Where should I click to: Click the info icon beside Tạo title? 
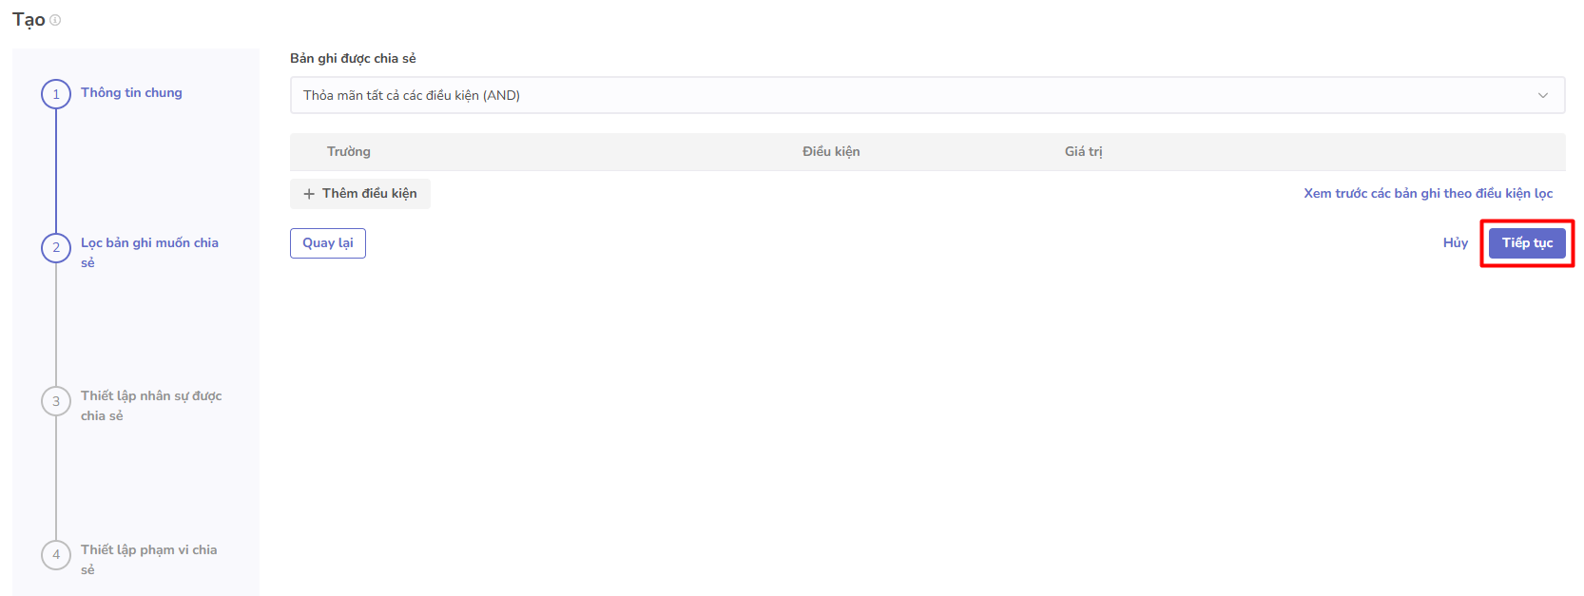click(55, 20)
